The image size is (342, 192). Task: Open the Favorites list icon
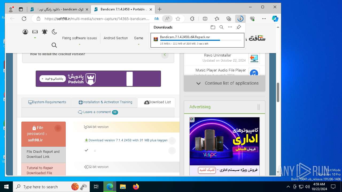click(x=217, y=19)
